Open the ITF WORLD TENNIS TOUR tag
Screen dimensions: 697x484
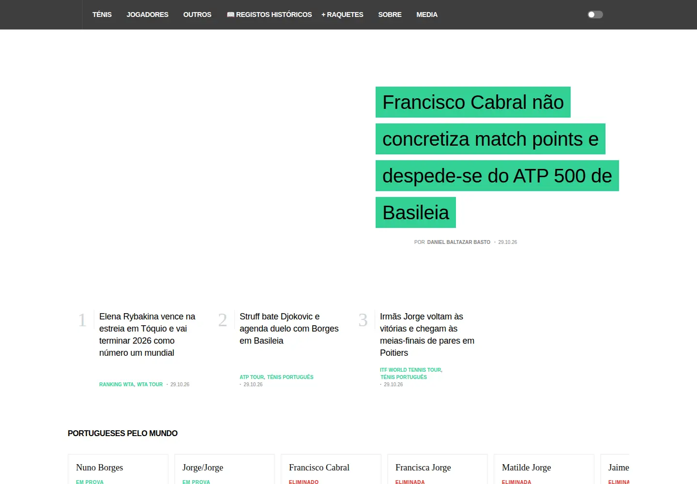(x=411, y=370)
